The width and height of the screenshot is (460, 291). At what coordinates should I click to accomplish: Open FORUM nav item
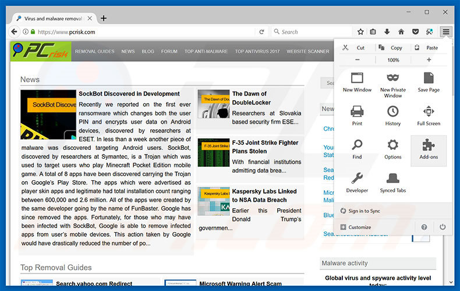[x=169, y=51]
